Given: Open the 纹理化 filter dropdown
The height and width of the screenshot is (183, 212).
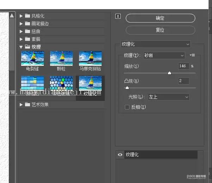Looking at the screenshot, I should pos(156,44).
